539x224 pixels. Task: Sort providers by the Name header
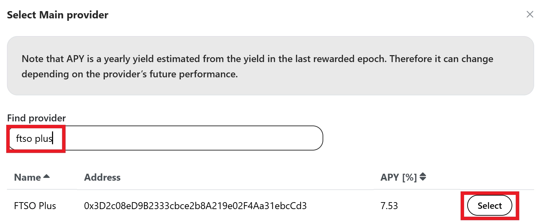coord(27,178)
